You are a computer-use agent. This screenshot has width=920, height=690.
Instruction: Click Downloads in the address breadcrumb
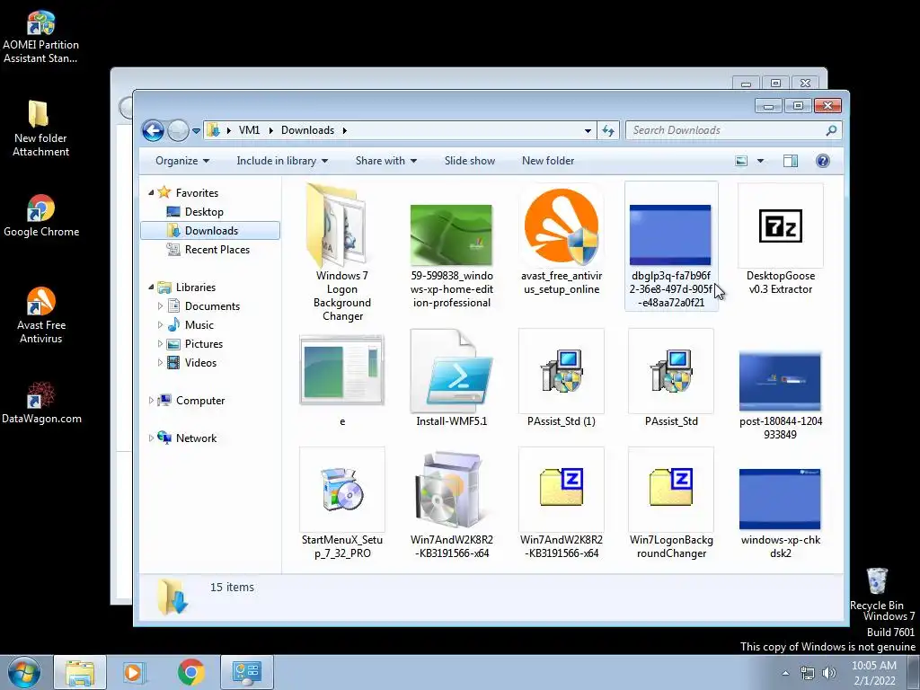pyautogui.click(x=307, y=130)
